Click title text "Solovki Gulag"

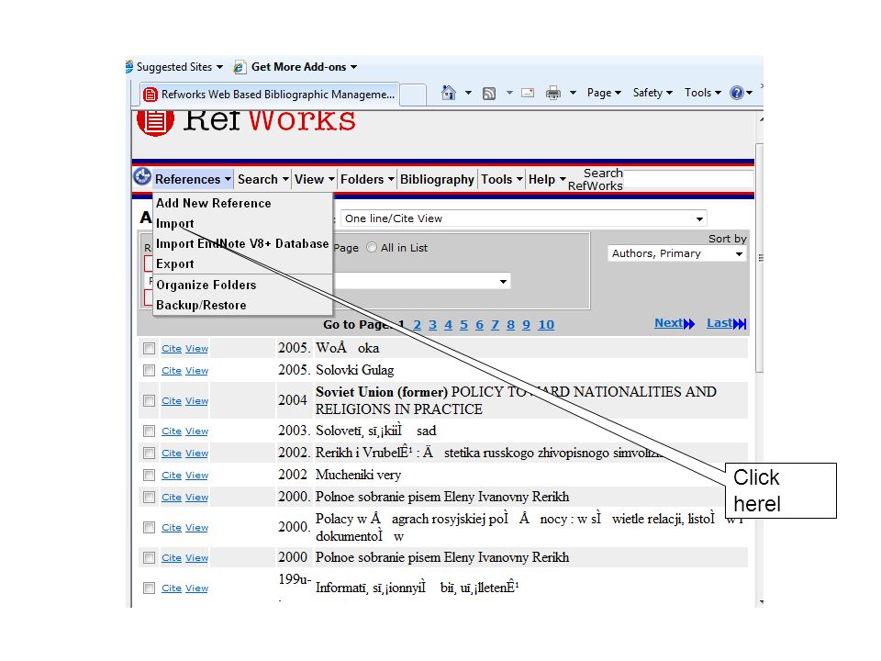(354, 370)
